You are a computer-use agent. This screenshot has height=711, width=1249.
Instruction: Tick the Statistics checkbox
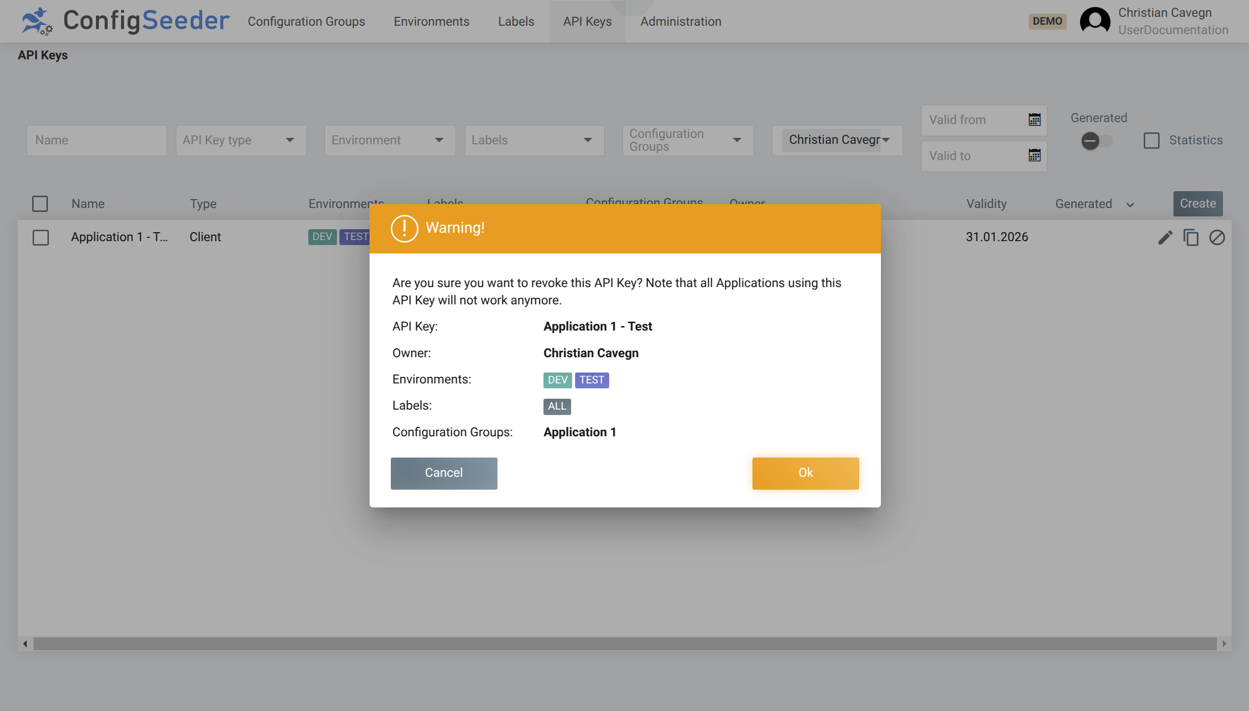[x=1151, y=140]
